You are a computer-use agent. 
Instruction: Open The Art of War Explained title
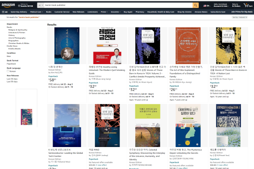click(186, 72)
